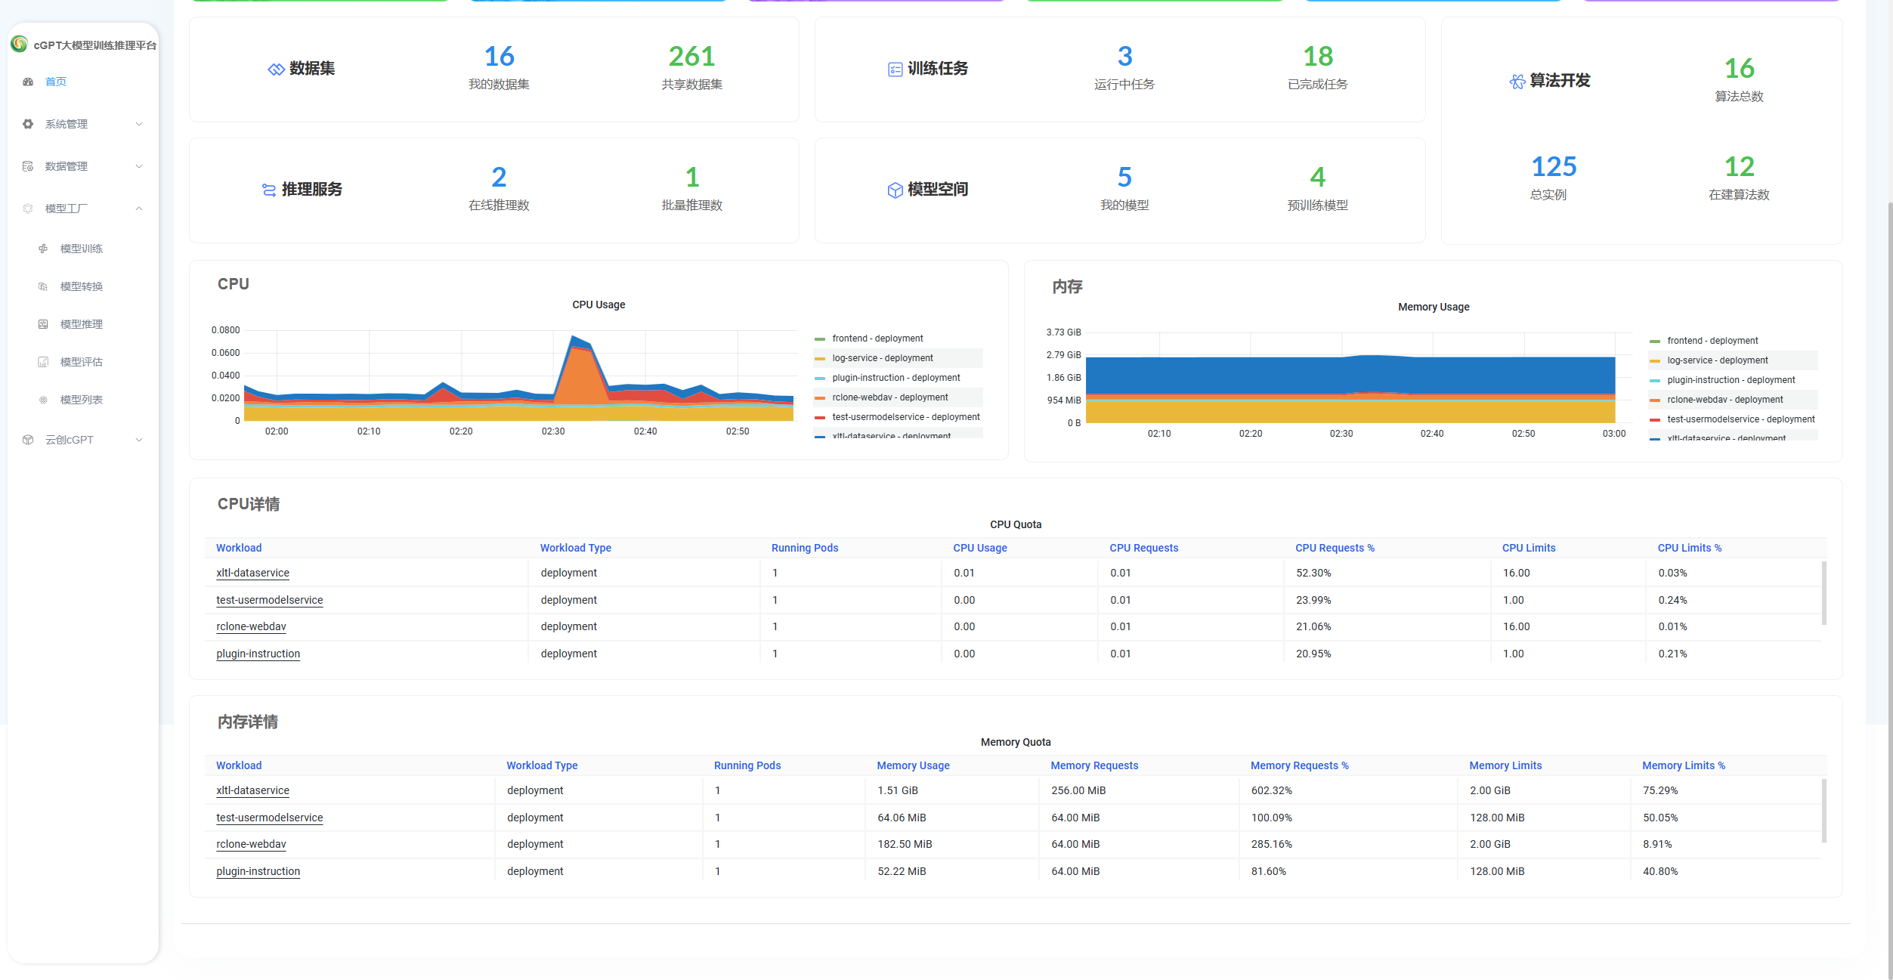Click the 模型训练 sidebar icon
The image size is (1893, 980).
tap(43, 249)
